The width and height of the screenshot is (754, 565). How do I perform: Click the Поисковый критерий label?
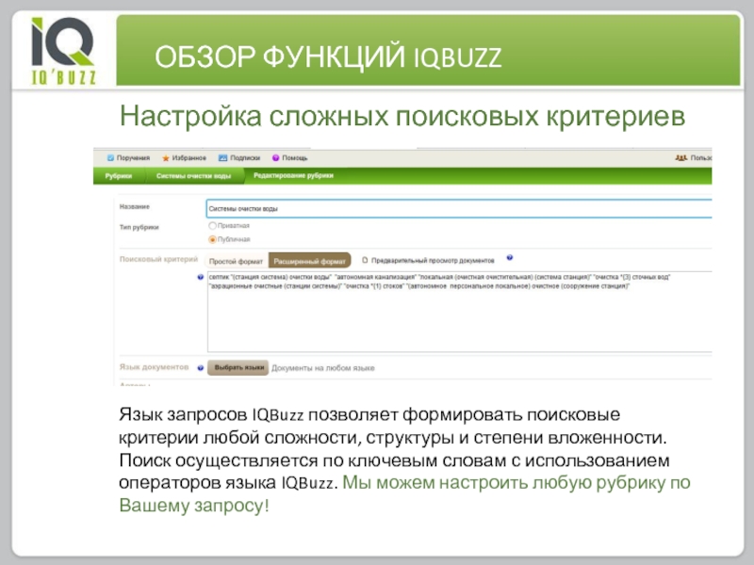[158, 259]
